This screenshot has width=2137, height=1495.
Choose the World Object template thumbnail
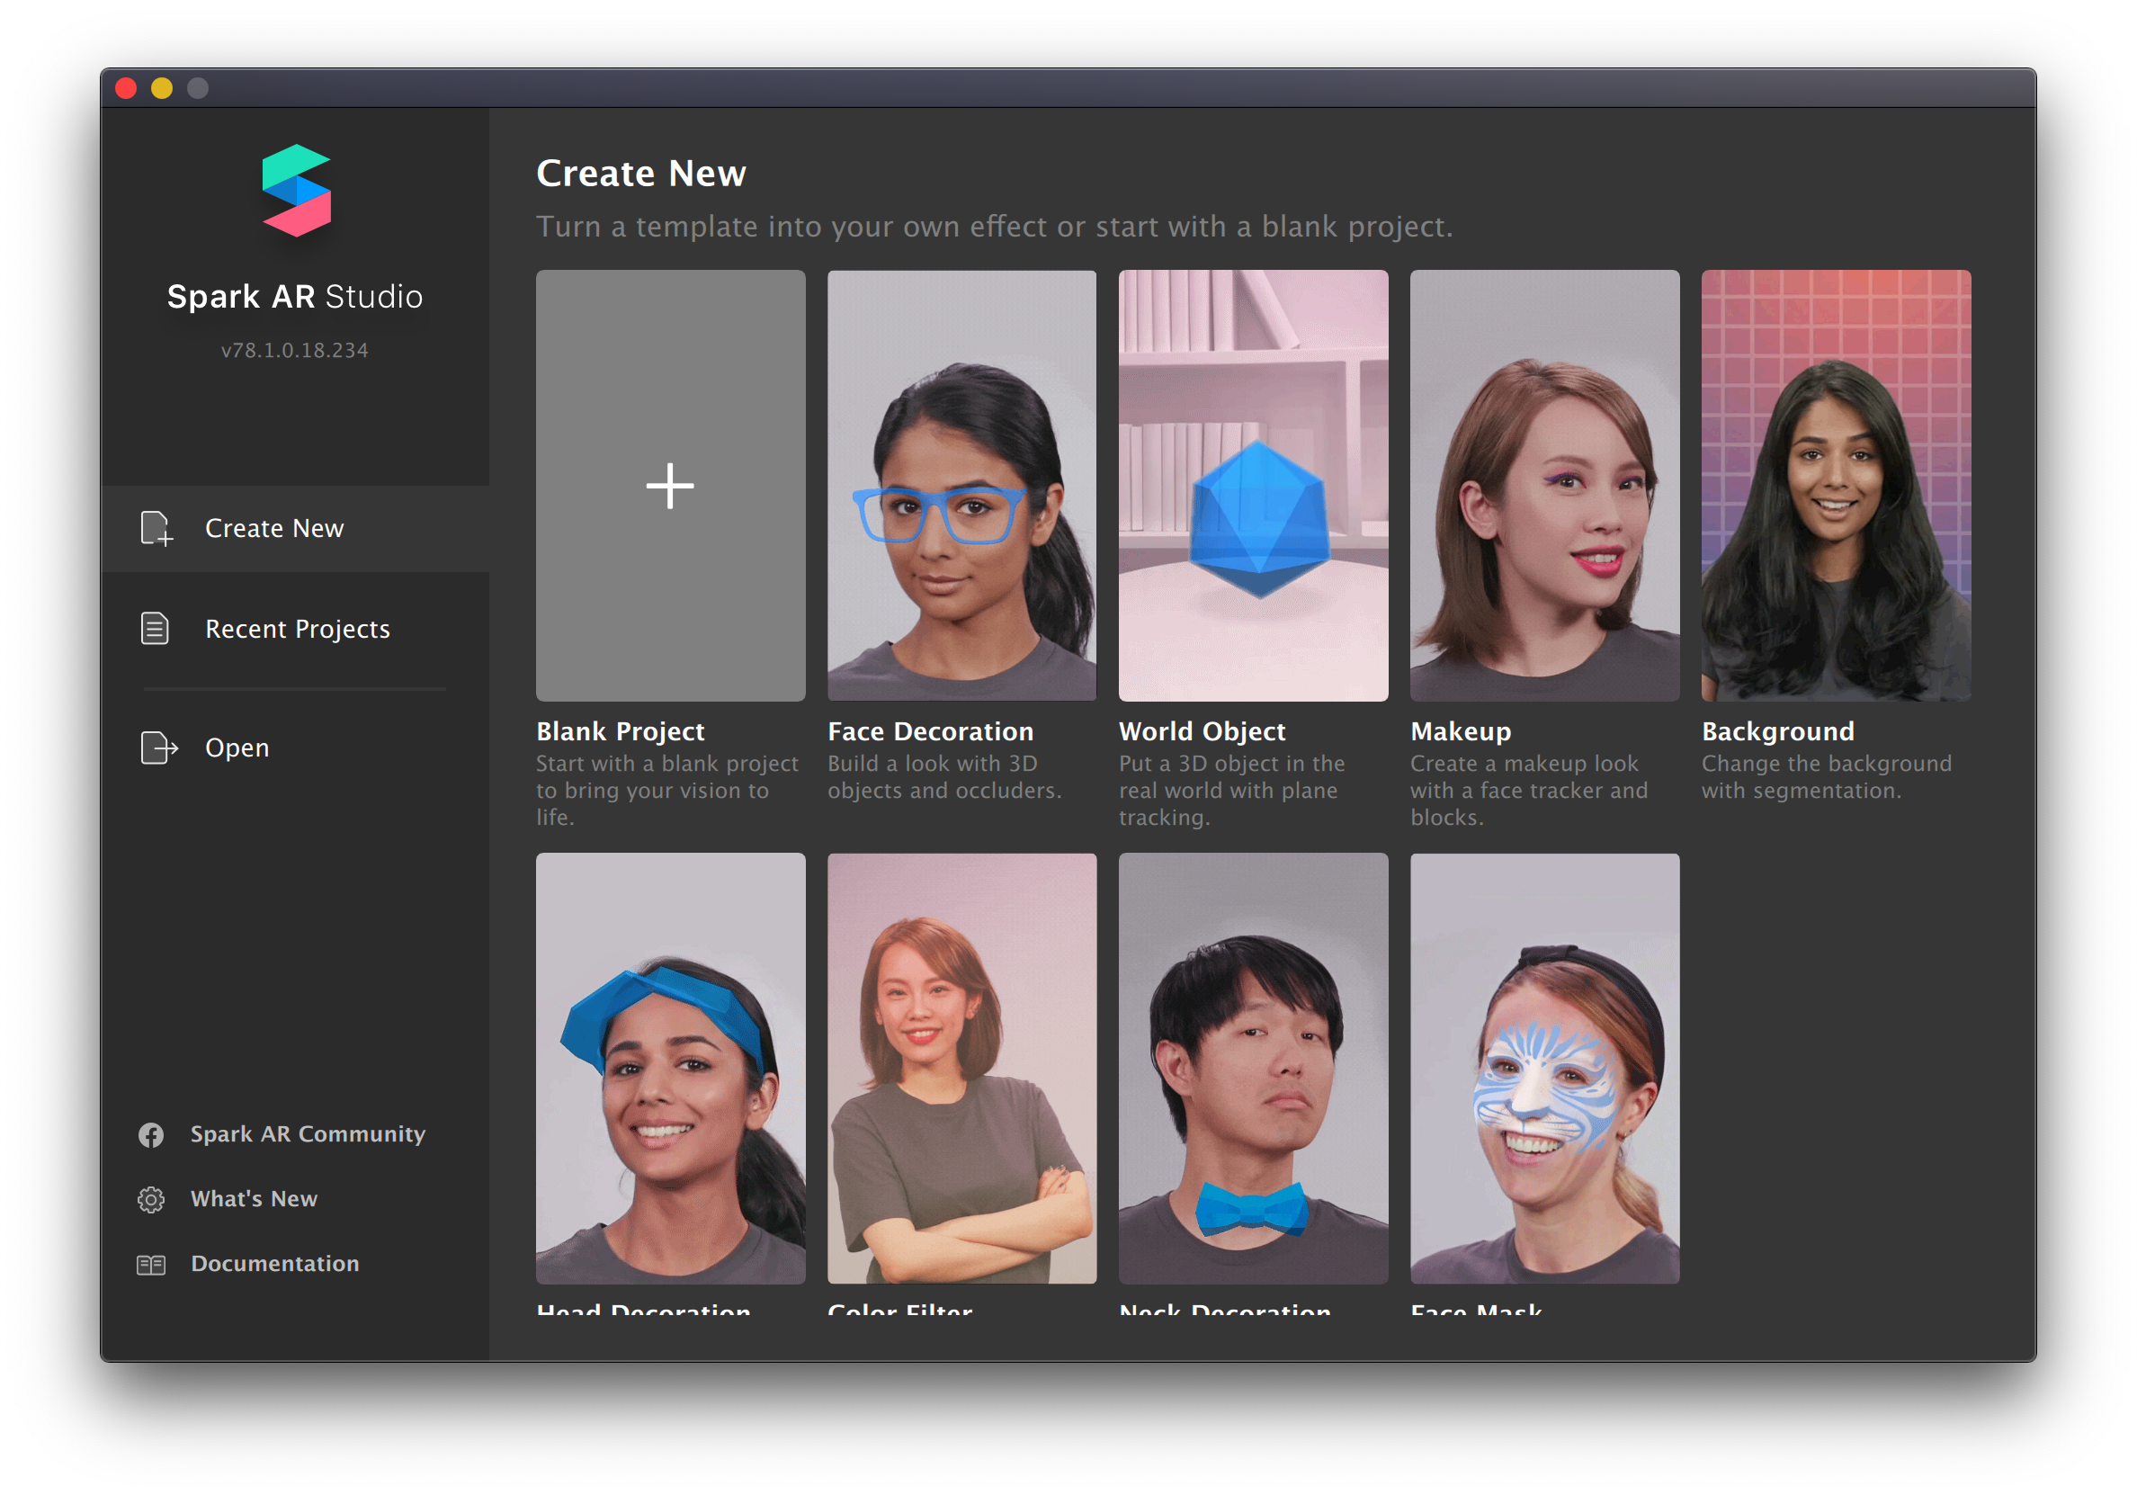(1253, 486)
